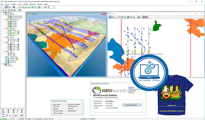Close the Machine ID and License dialog

tap(82, 101)
